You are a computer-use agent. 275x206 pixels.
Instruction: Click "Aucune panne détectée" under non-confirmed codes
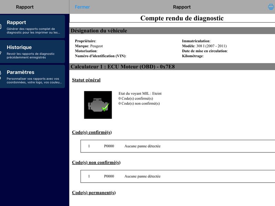142,176
